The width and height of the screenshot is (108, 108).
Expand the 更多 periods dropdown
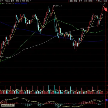[28, 1]
